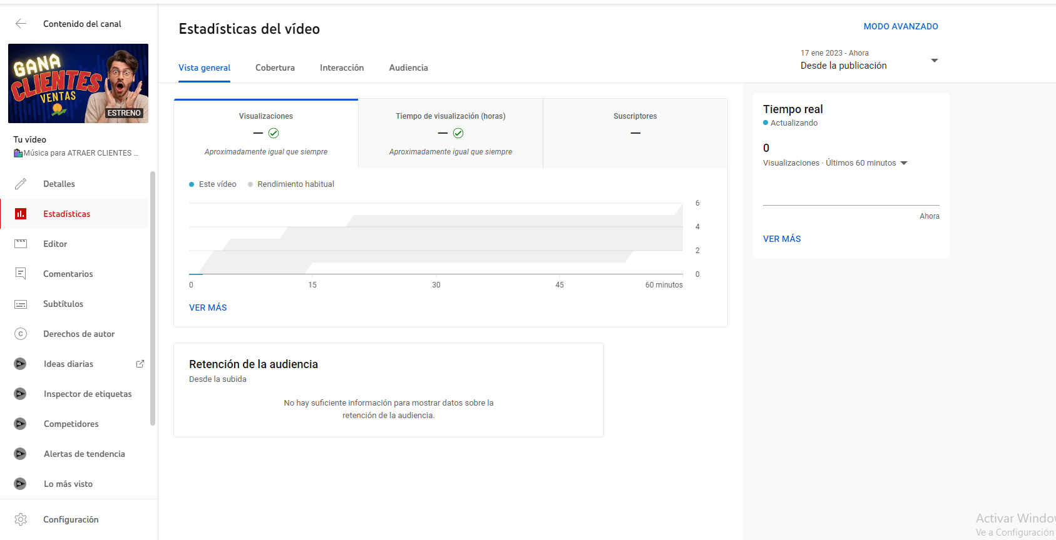Open the Audiencia tab
Screen dimensions: 1056x540
(x=409, y=67)
